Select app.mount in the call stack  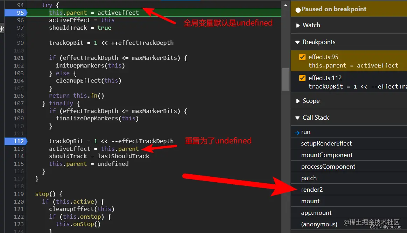pos(349,213)
